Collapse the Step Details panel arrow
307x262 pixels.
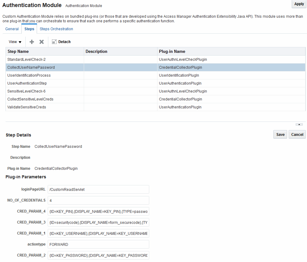(299, 124)
